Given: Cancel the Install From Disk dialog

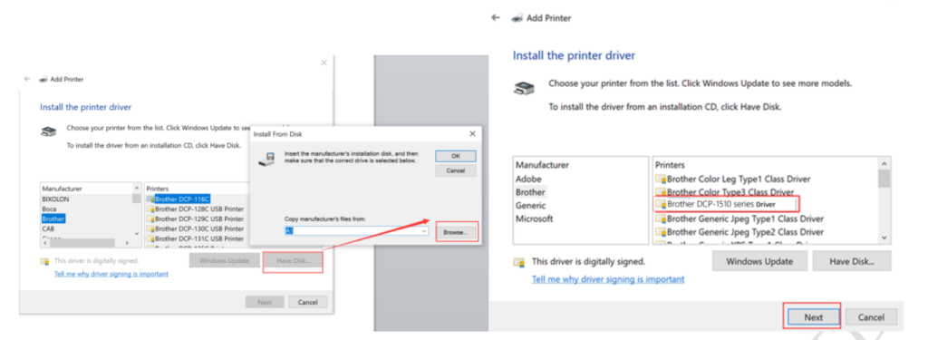Looking at the screenshot, I should pyautogui.click(x=455, y=170).
